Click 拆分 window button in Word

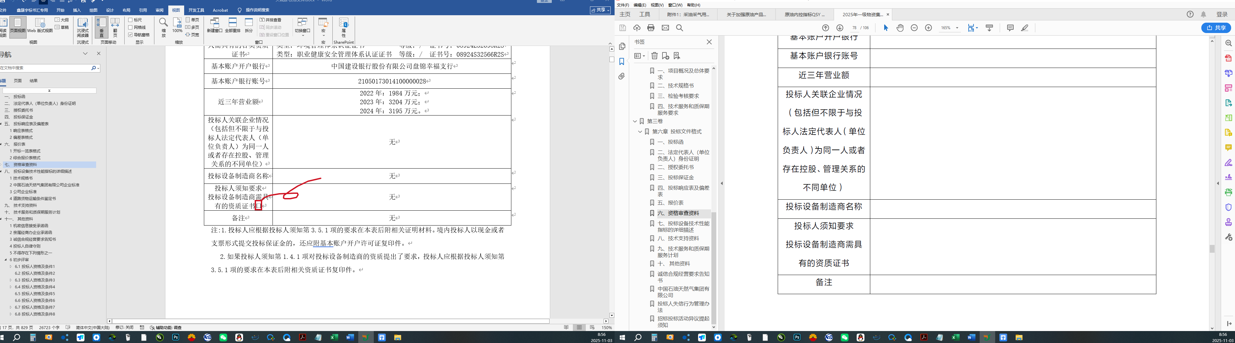click(x=249, y=25)
